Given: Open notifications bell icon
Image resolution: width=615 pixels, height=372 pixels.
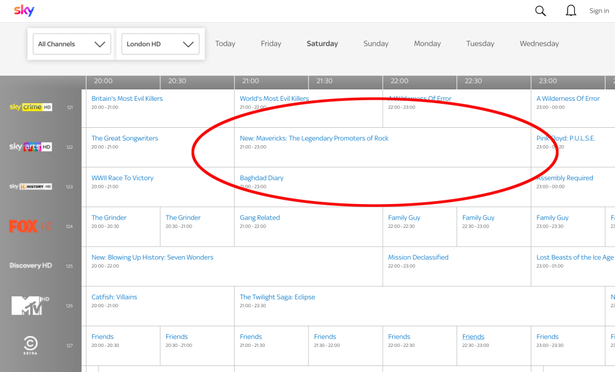Looking at the screenshot, I should (x=571, y=11).
